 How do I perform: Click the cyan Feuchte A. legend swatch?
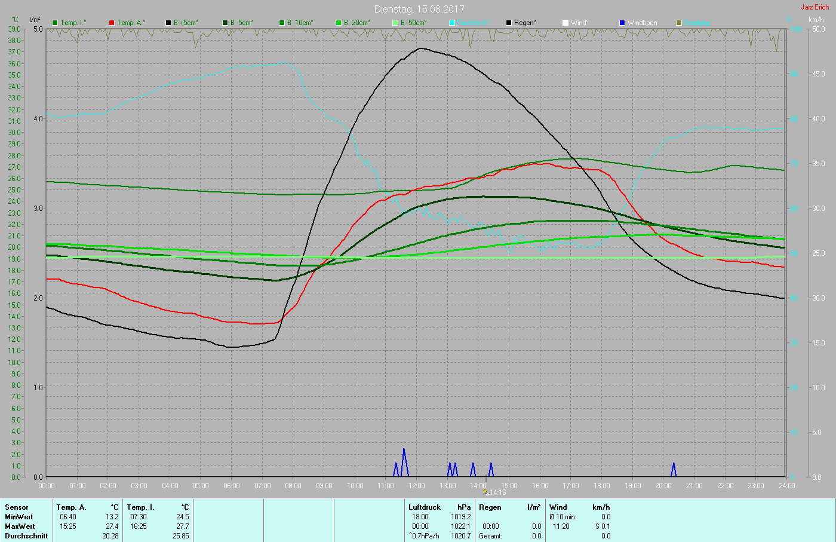click(452, 23)
